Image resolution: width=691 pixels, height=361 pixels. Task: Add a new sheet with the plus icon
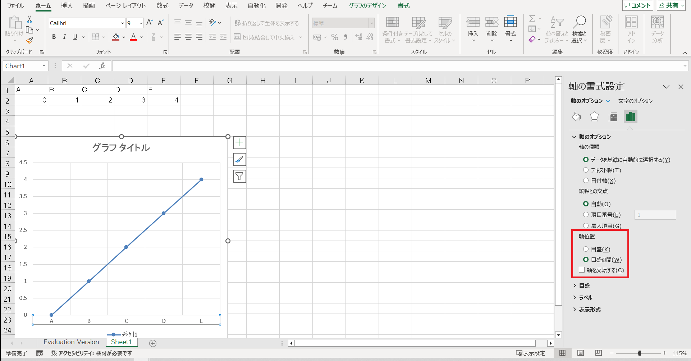point(153,343)
